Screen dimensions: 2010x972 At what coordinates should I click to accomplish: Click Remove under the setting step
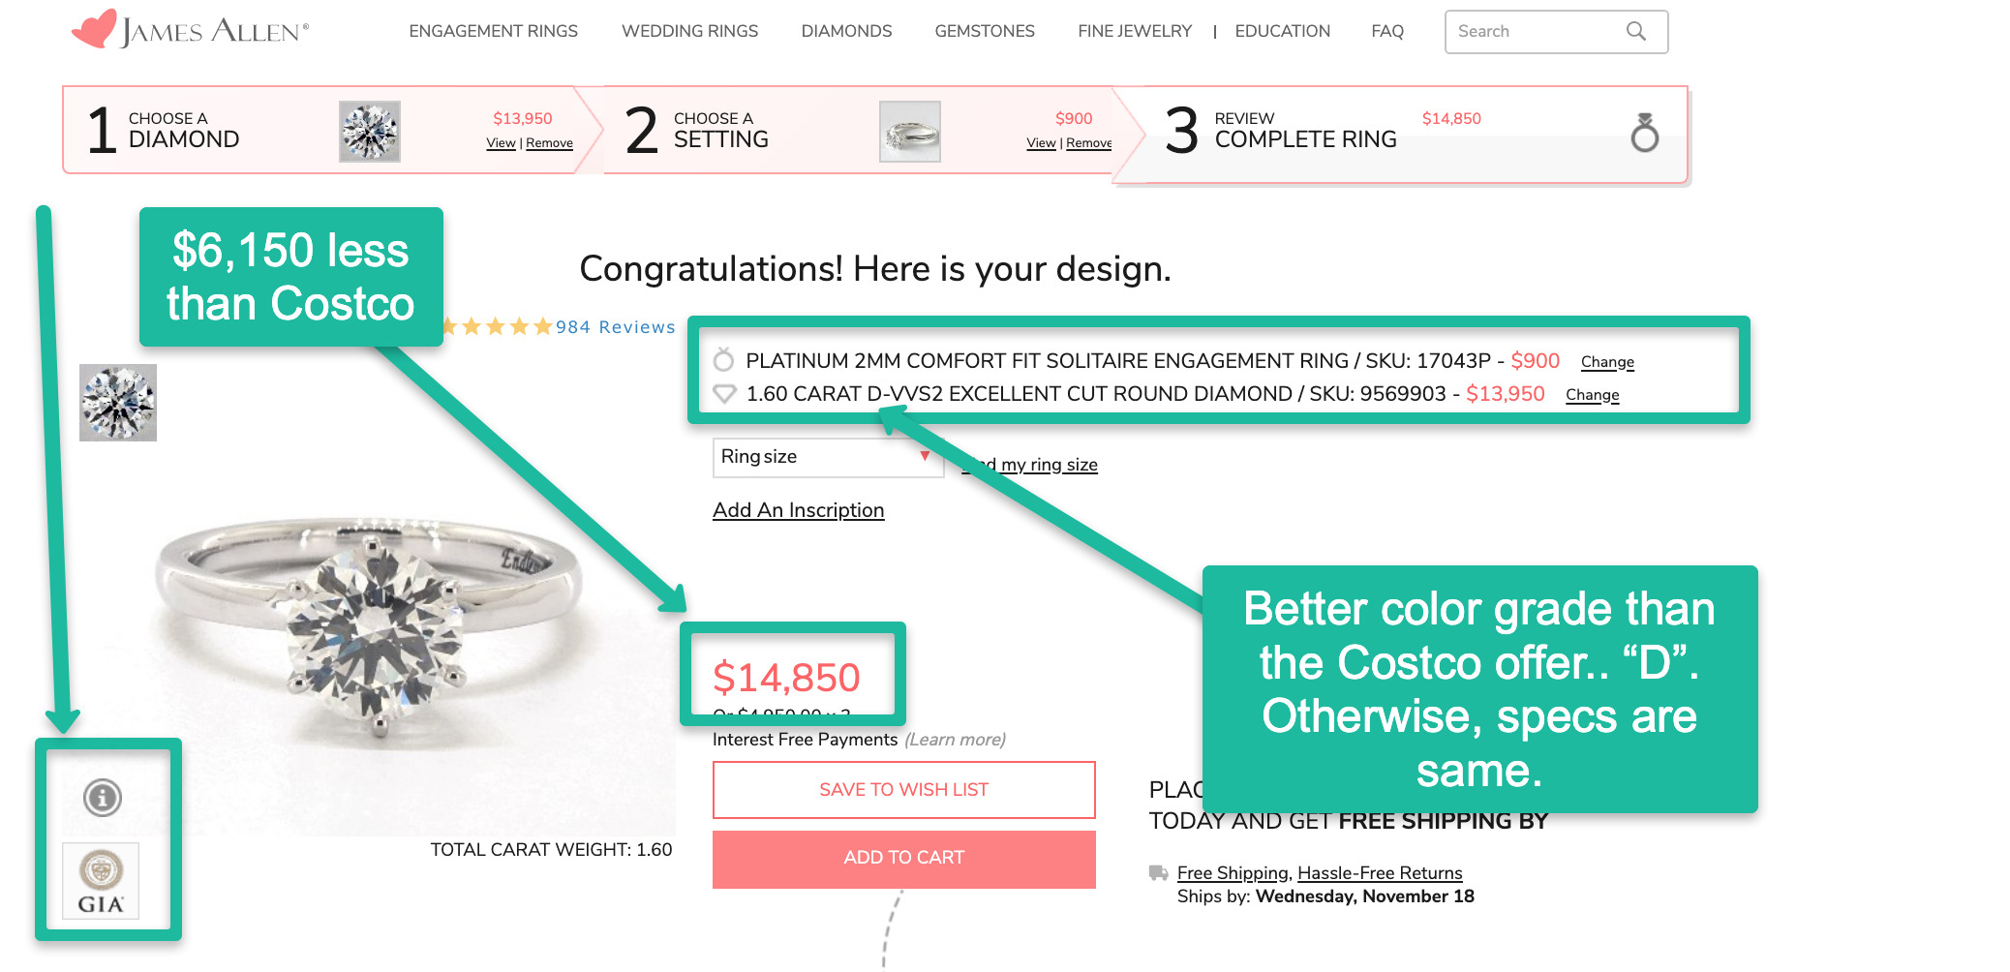point(1088,143)
